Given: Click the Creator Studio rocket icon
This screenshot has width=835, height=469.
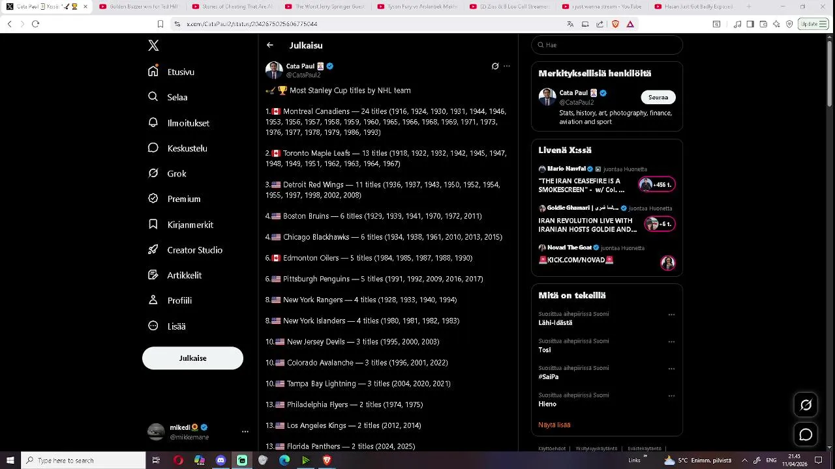Looking at the screenshot, I should pos(153,249).
